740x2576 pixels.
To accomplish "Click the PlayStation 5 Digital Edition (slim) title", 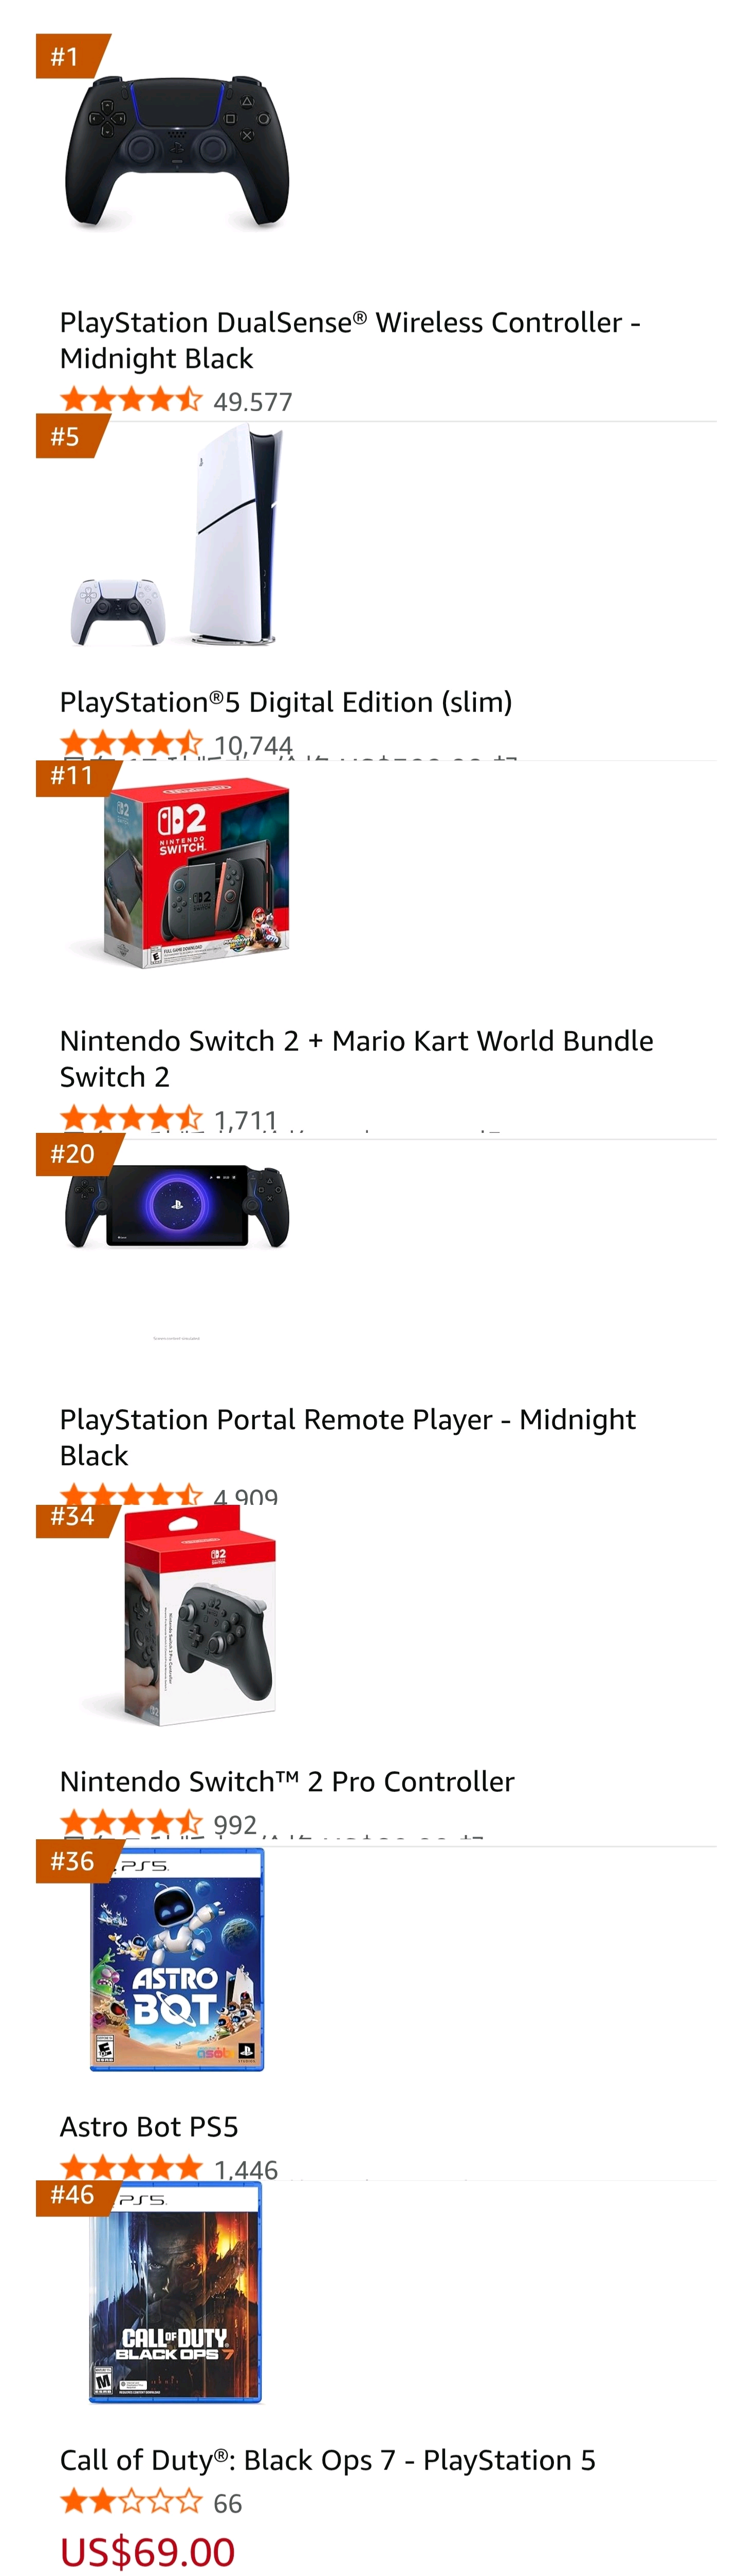I will [286, 702].
